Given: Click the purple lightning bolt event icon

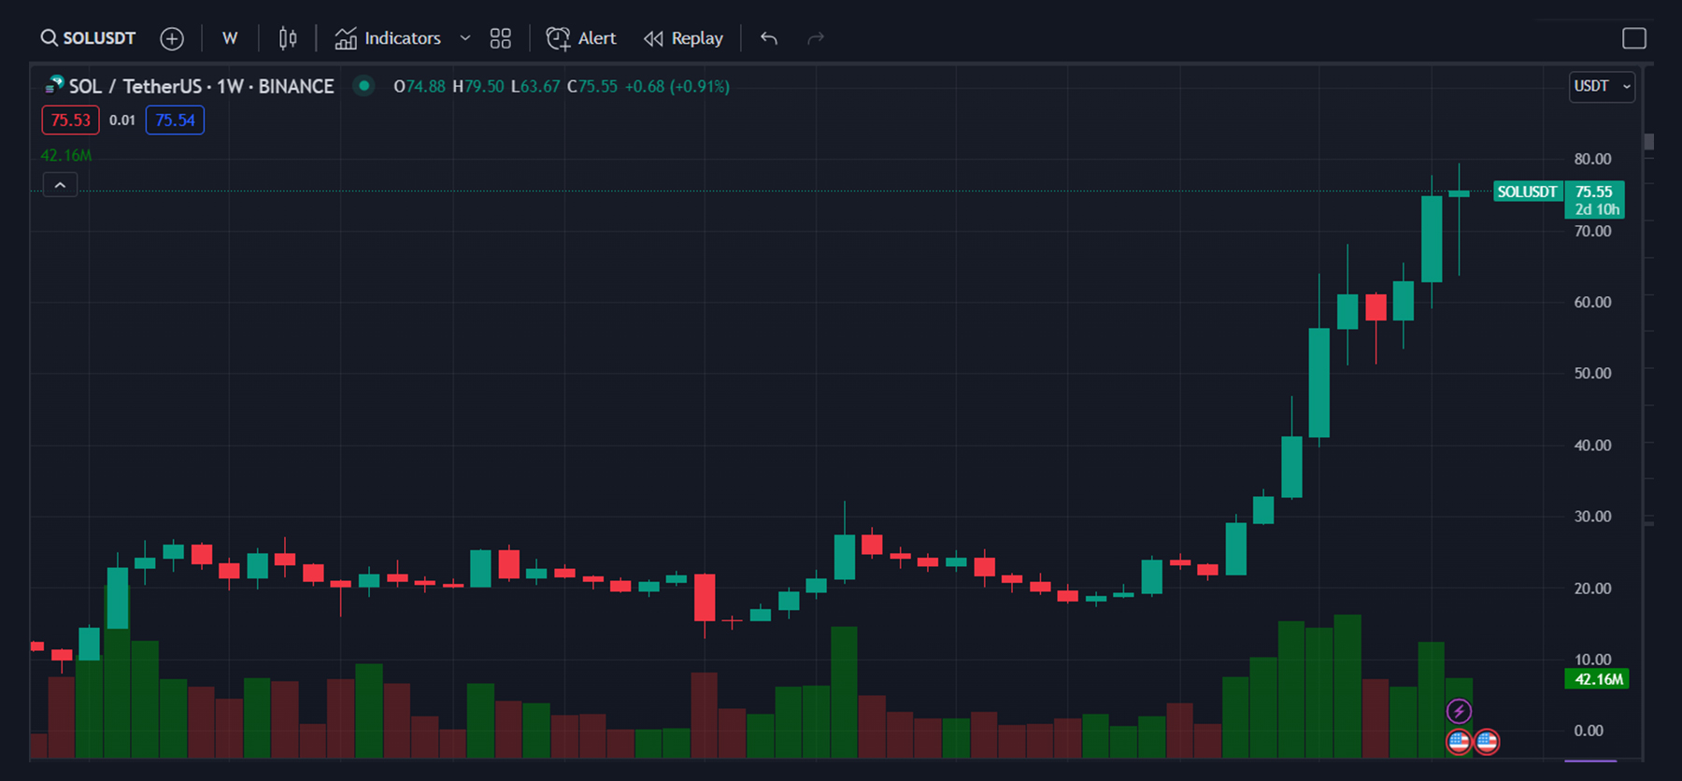Looking at the screenshot, I should 1459,712.
